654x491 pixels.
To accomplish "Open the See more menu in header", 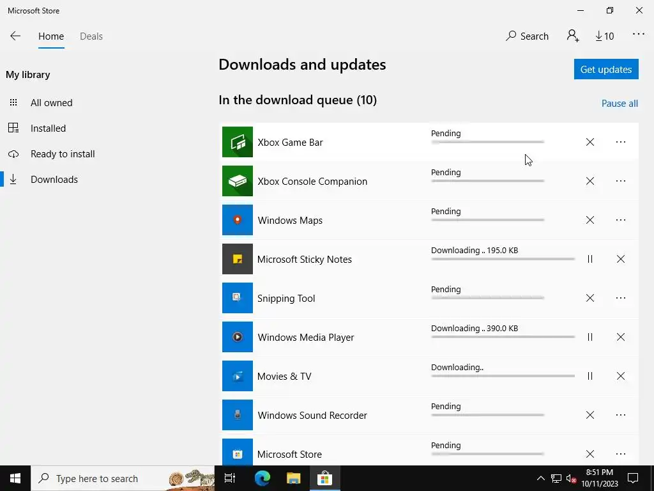I will pos(638,35).
